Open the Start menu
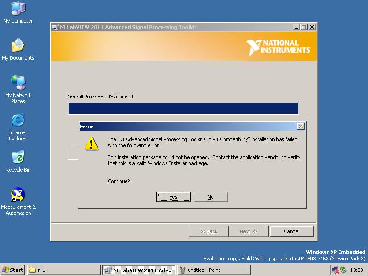The height and width of the screenshot is (276, 368). pos(12,270)
